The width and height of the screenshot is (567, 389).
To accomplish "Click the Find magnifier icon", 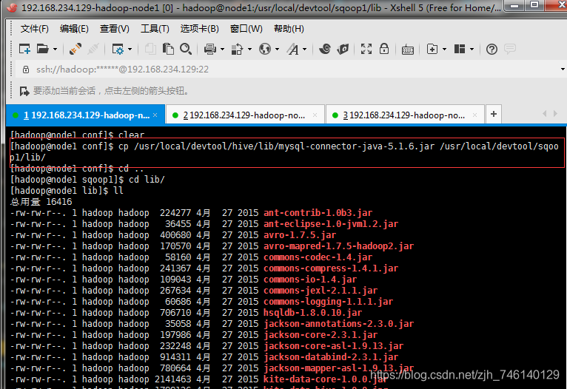I will pyautogui.click(x=186, y=49).
